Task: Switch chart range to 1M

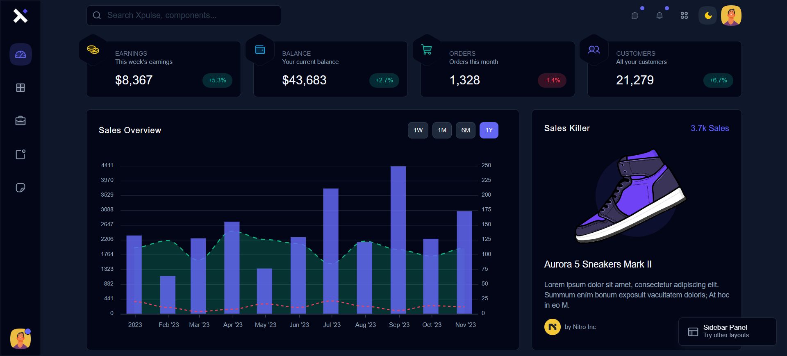Action: click(x=442, y=130)
